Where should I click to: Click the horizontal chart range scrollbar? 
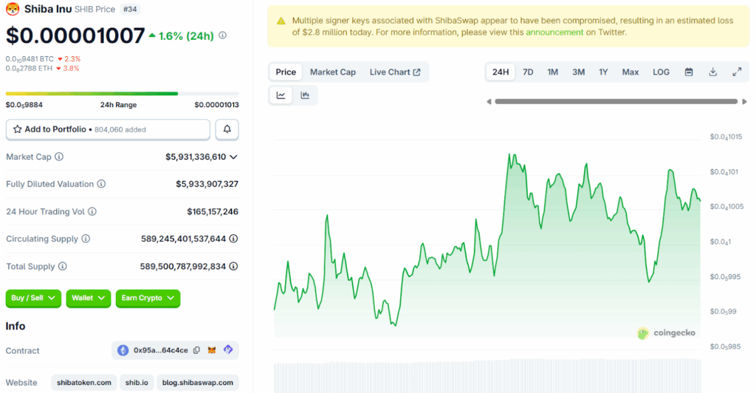(615, 101)
